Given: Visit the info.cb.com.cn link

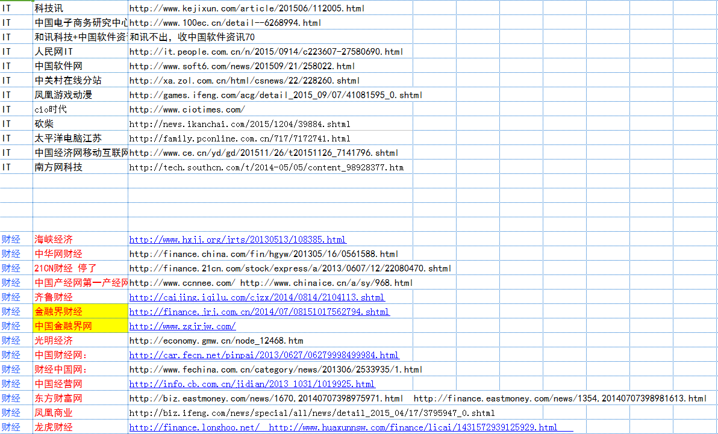Looking at the screenshot, I should [252, 384].
